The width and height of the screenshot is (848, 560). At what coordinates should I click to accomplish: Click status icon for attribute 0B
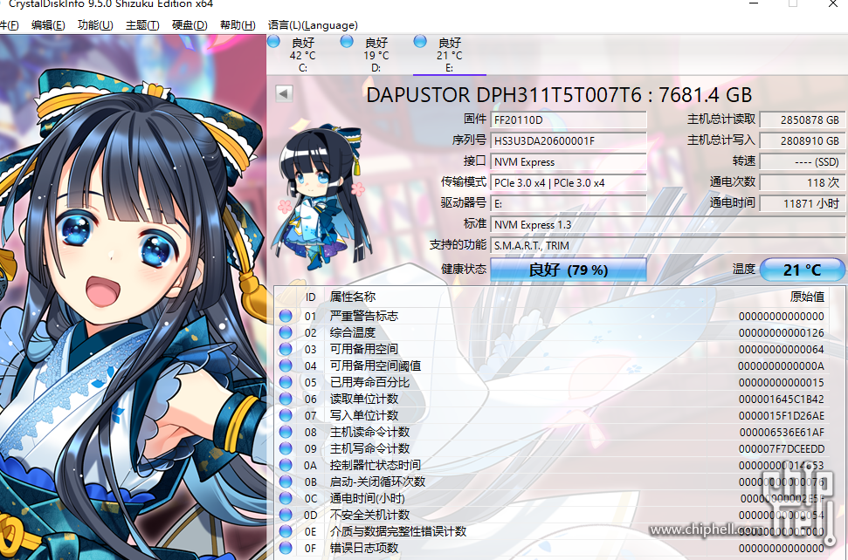(286, 481)
